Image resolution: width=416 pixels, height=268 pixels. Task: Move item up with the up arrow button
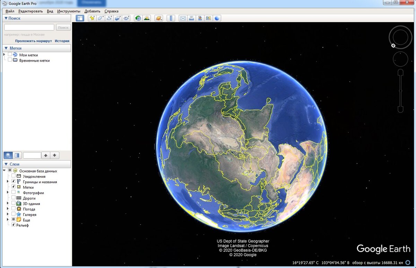pyautogui.click(x=46, y=155)
